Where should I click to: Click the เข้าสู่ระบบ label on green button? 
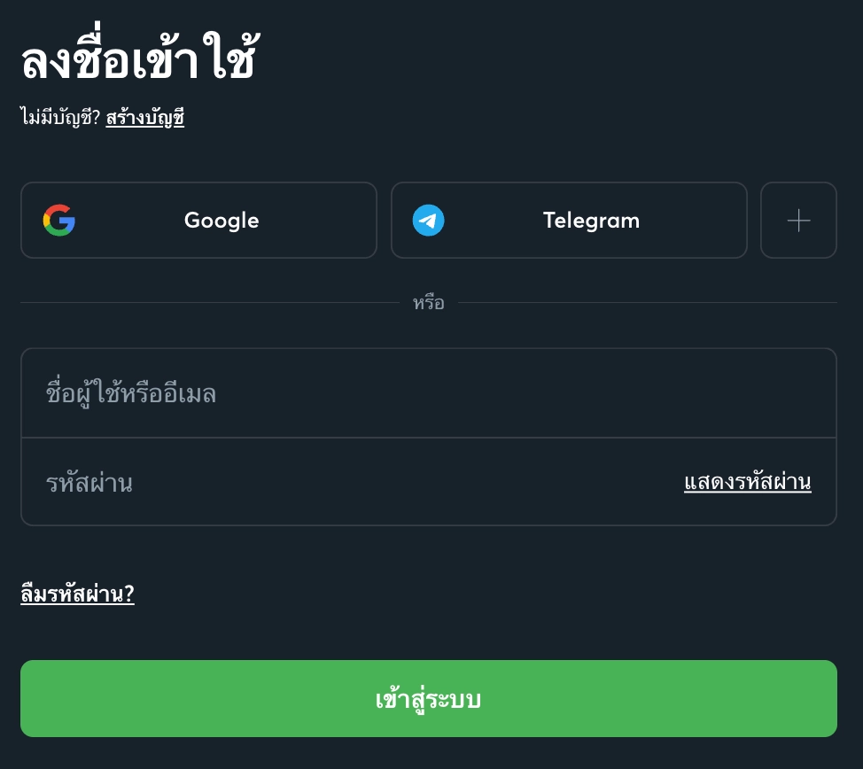tap(428, 699)
